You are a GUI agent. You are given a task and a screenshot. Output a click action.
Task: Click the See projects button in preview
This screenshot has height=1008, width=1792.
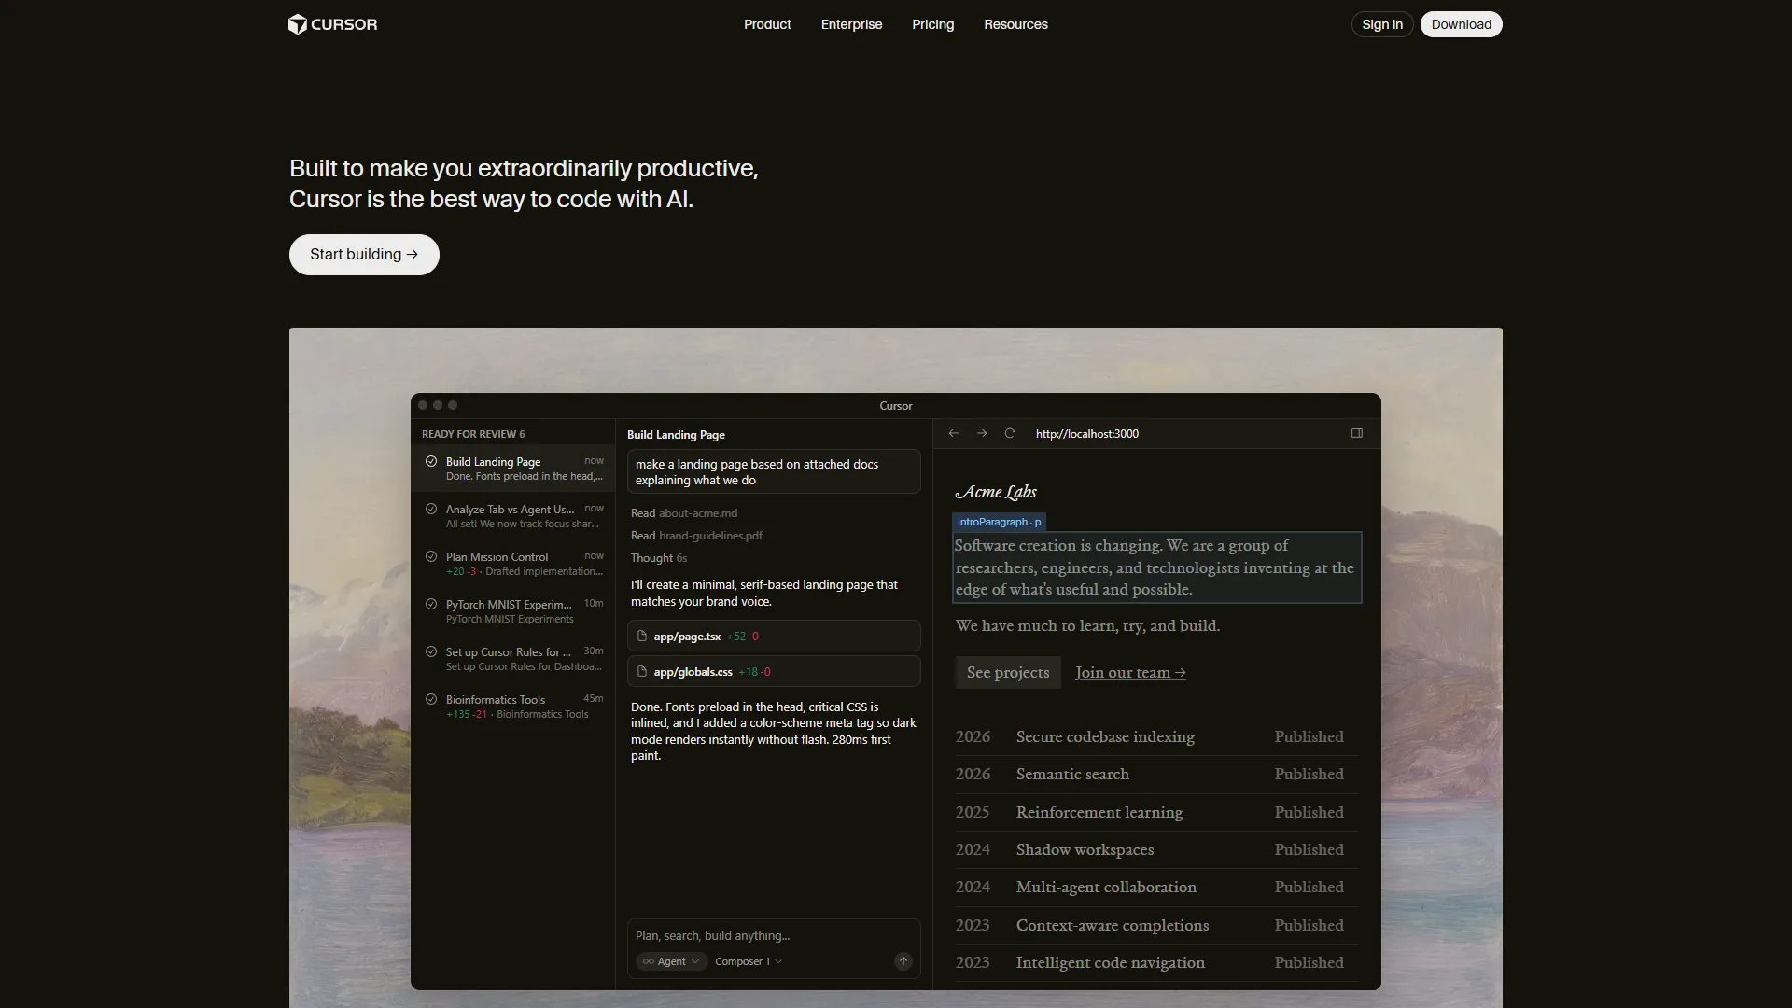coord(1008,672)
